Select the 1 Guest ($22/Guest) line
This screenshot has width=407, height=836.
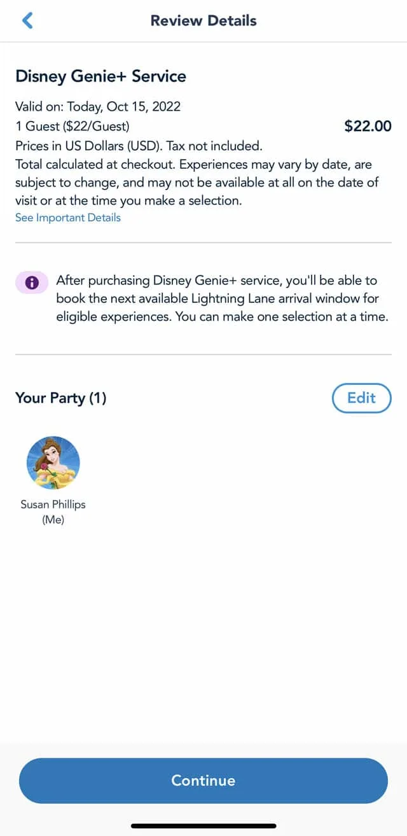click(x=72, y=126)
